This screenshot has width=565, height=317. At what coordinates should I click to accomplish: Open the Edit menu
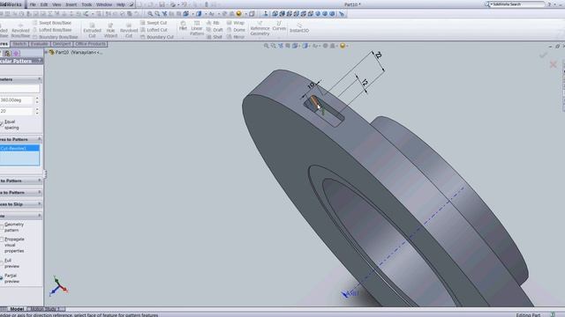pos(44,4)
